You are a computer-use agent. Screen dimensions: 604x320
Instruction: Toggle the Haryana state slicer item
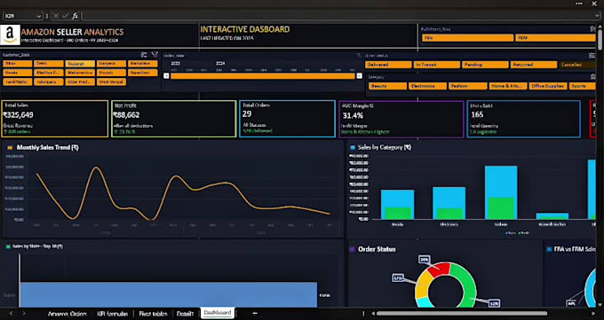point(111,64)
